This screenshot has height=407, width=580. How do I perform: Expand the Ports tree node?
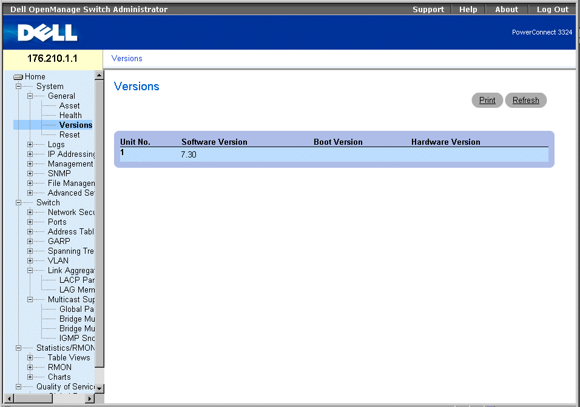click(30, 222)
